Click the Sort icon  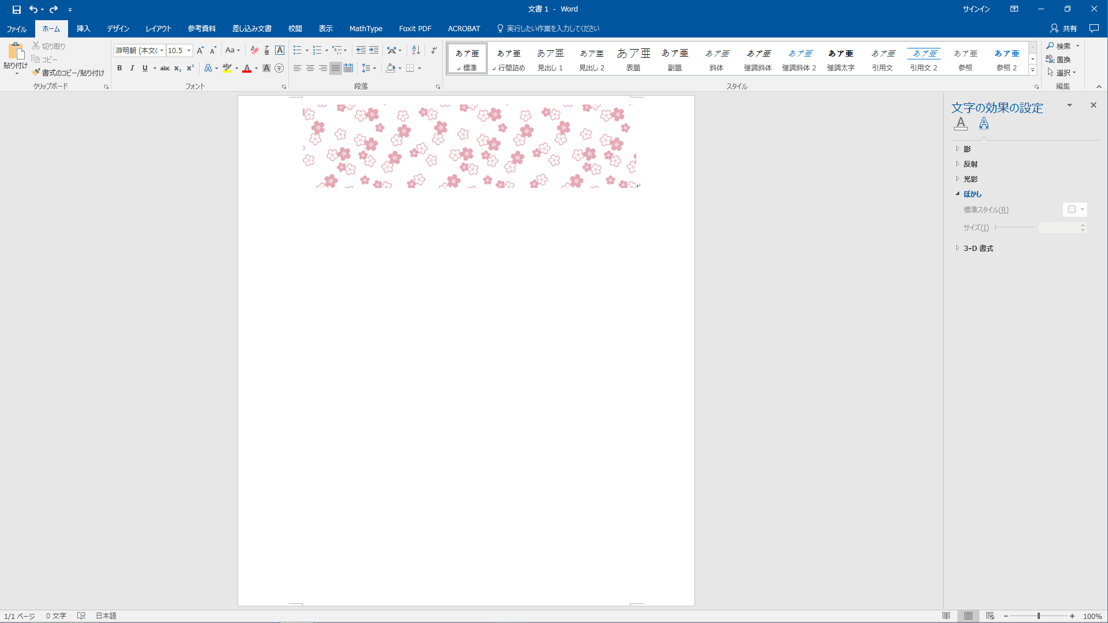(416, 50)
